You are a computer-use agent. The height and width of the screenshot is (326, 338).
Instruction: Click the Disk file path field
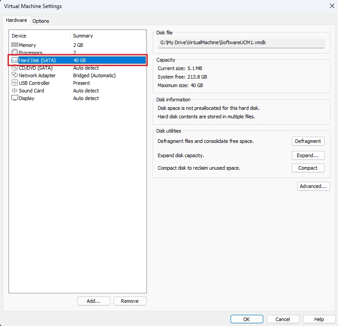[x=241, y=43]
